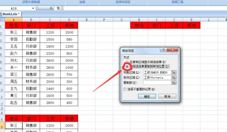This screenshot has width=227, height=132.
Task: Enable 选择不重复的记录 checkbox
Action: (x=125, y=89)
